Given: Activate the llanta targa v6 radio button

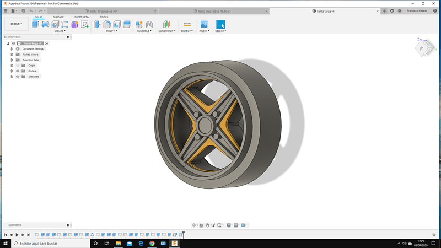Looking at the screenshot, I should [x=46, y=44].
